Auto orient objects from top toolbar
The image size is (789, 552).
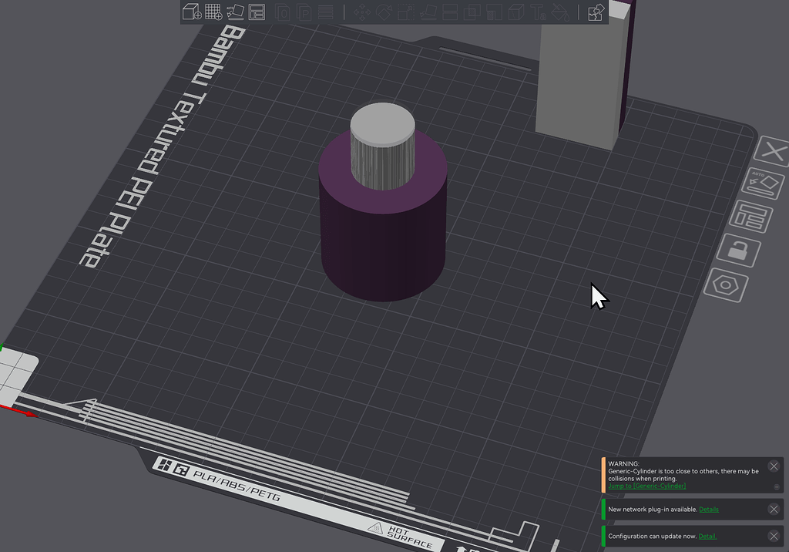[x=235, y=12]
